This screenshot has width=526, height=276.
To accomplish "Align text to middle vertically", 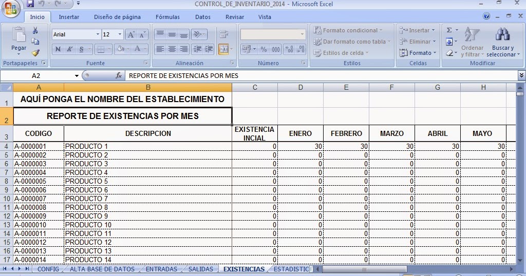I will tap(172, 34).
